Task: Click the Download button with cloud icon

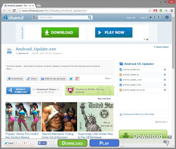Action: (15, 79)
